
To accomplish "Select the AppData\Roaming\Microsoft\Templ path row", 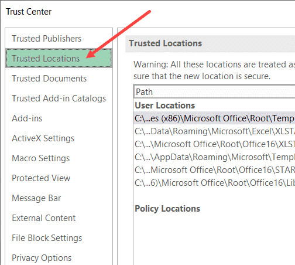I will point(214,157).
